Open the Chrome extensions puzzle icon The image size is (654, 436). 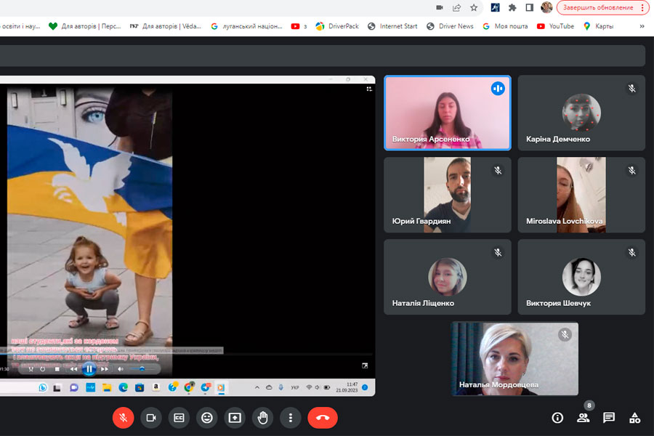coord(512,7)
